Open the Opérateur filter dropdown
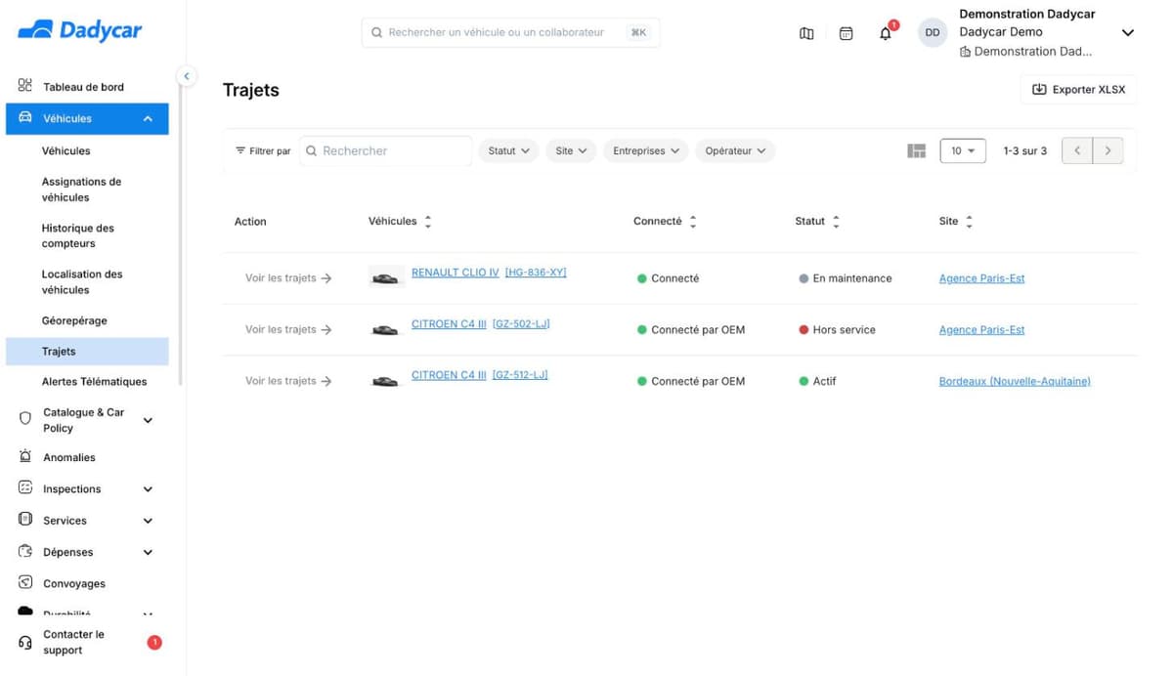1173x676 pixels. click(735, 150)
